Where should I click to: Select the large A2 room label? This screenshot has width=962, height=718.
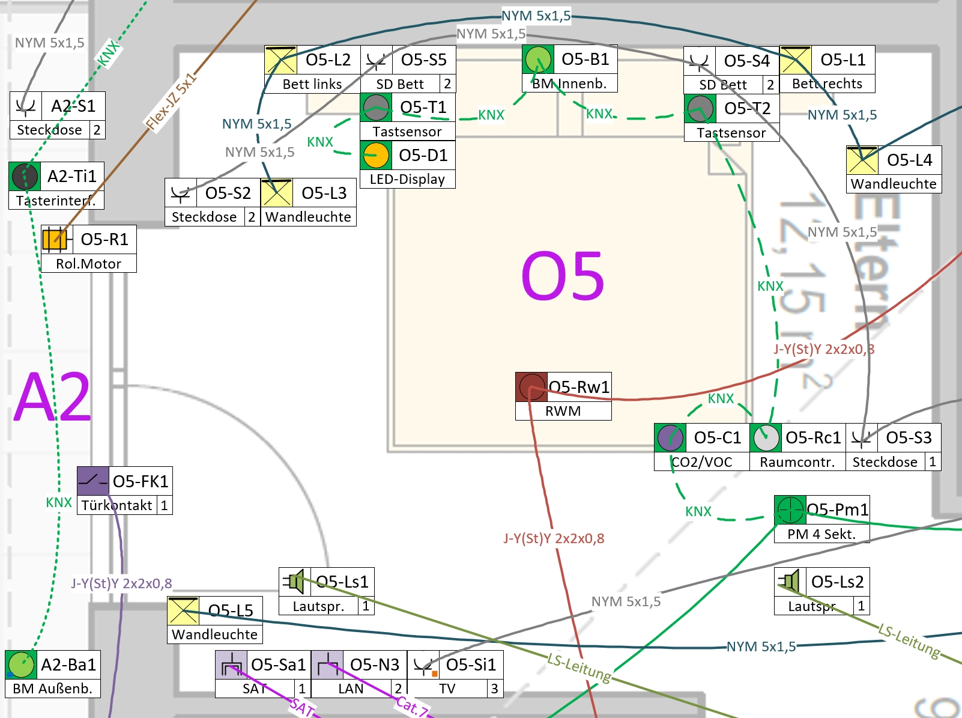pyautogui.click(x=53, y=397)
